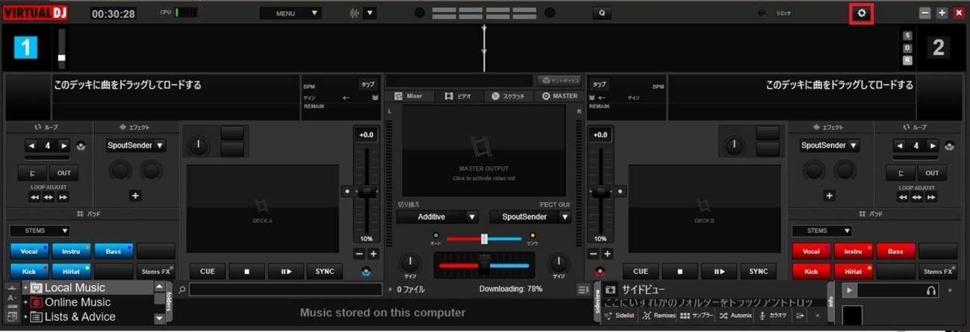Toggle right deck HiHat stem pad
This screenshot has height=332, width=970.
coord(854,272)
